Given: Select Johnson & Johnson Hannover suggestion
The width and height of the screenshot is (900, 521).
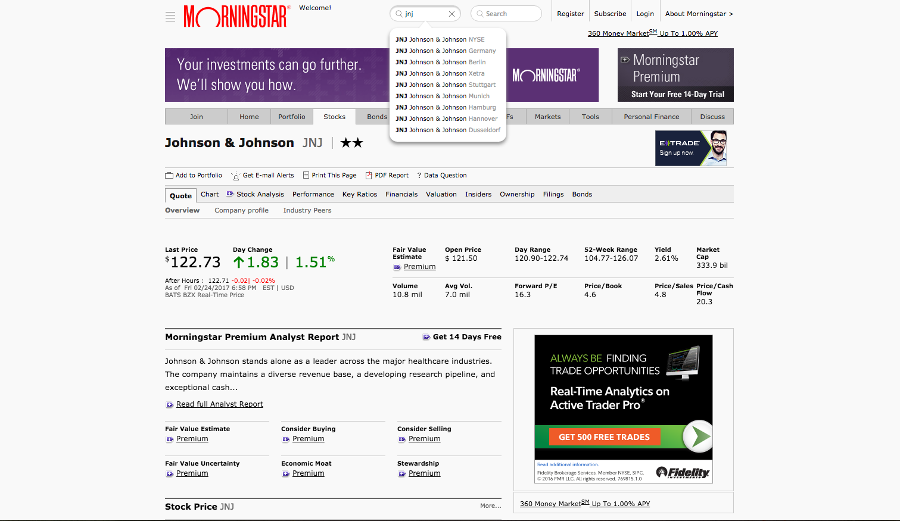Looking at the screenshot, I should [x=447, y=118].
